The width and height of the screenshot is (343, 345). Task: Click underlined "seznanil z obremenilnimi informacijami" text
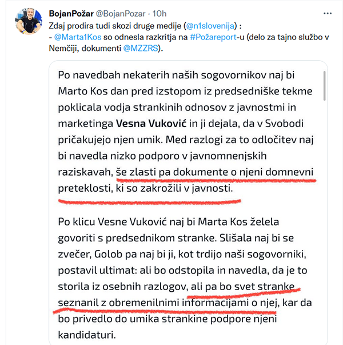(x=160, y=300)
